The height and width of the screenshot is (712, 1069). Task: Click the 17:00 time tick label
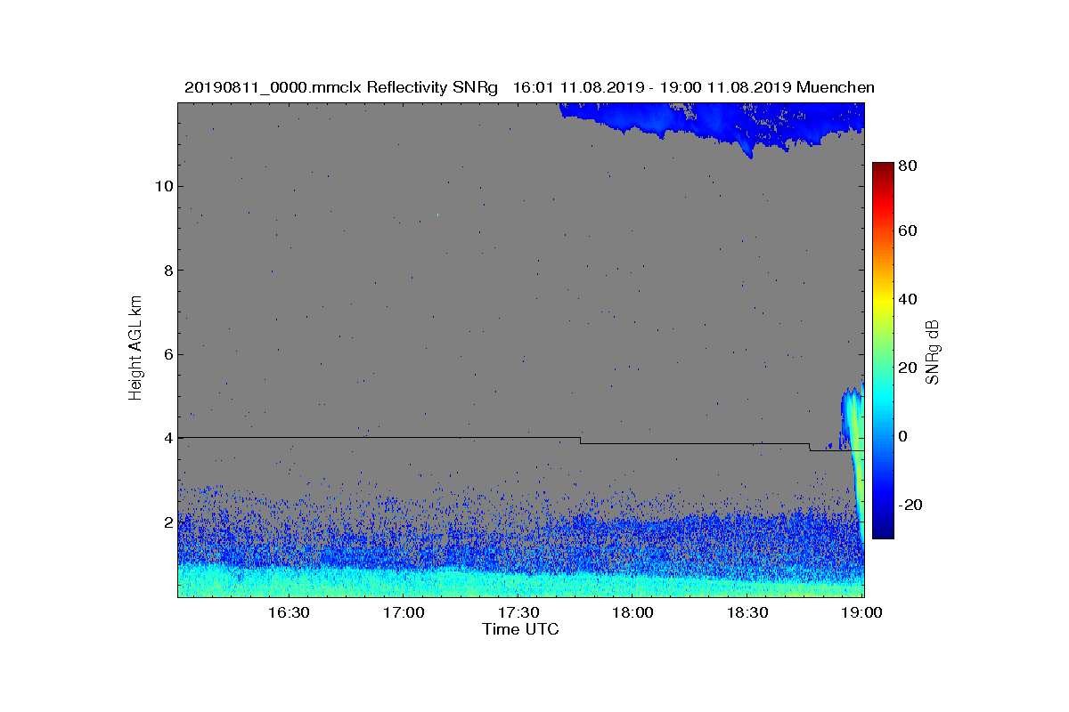403,612
